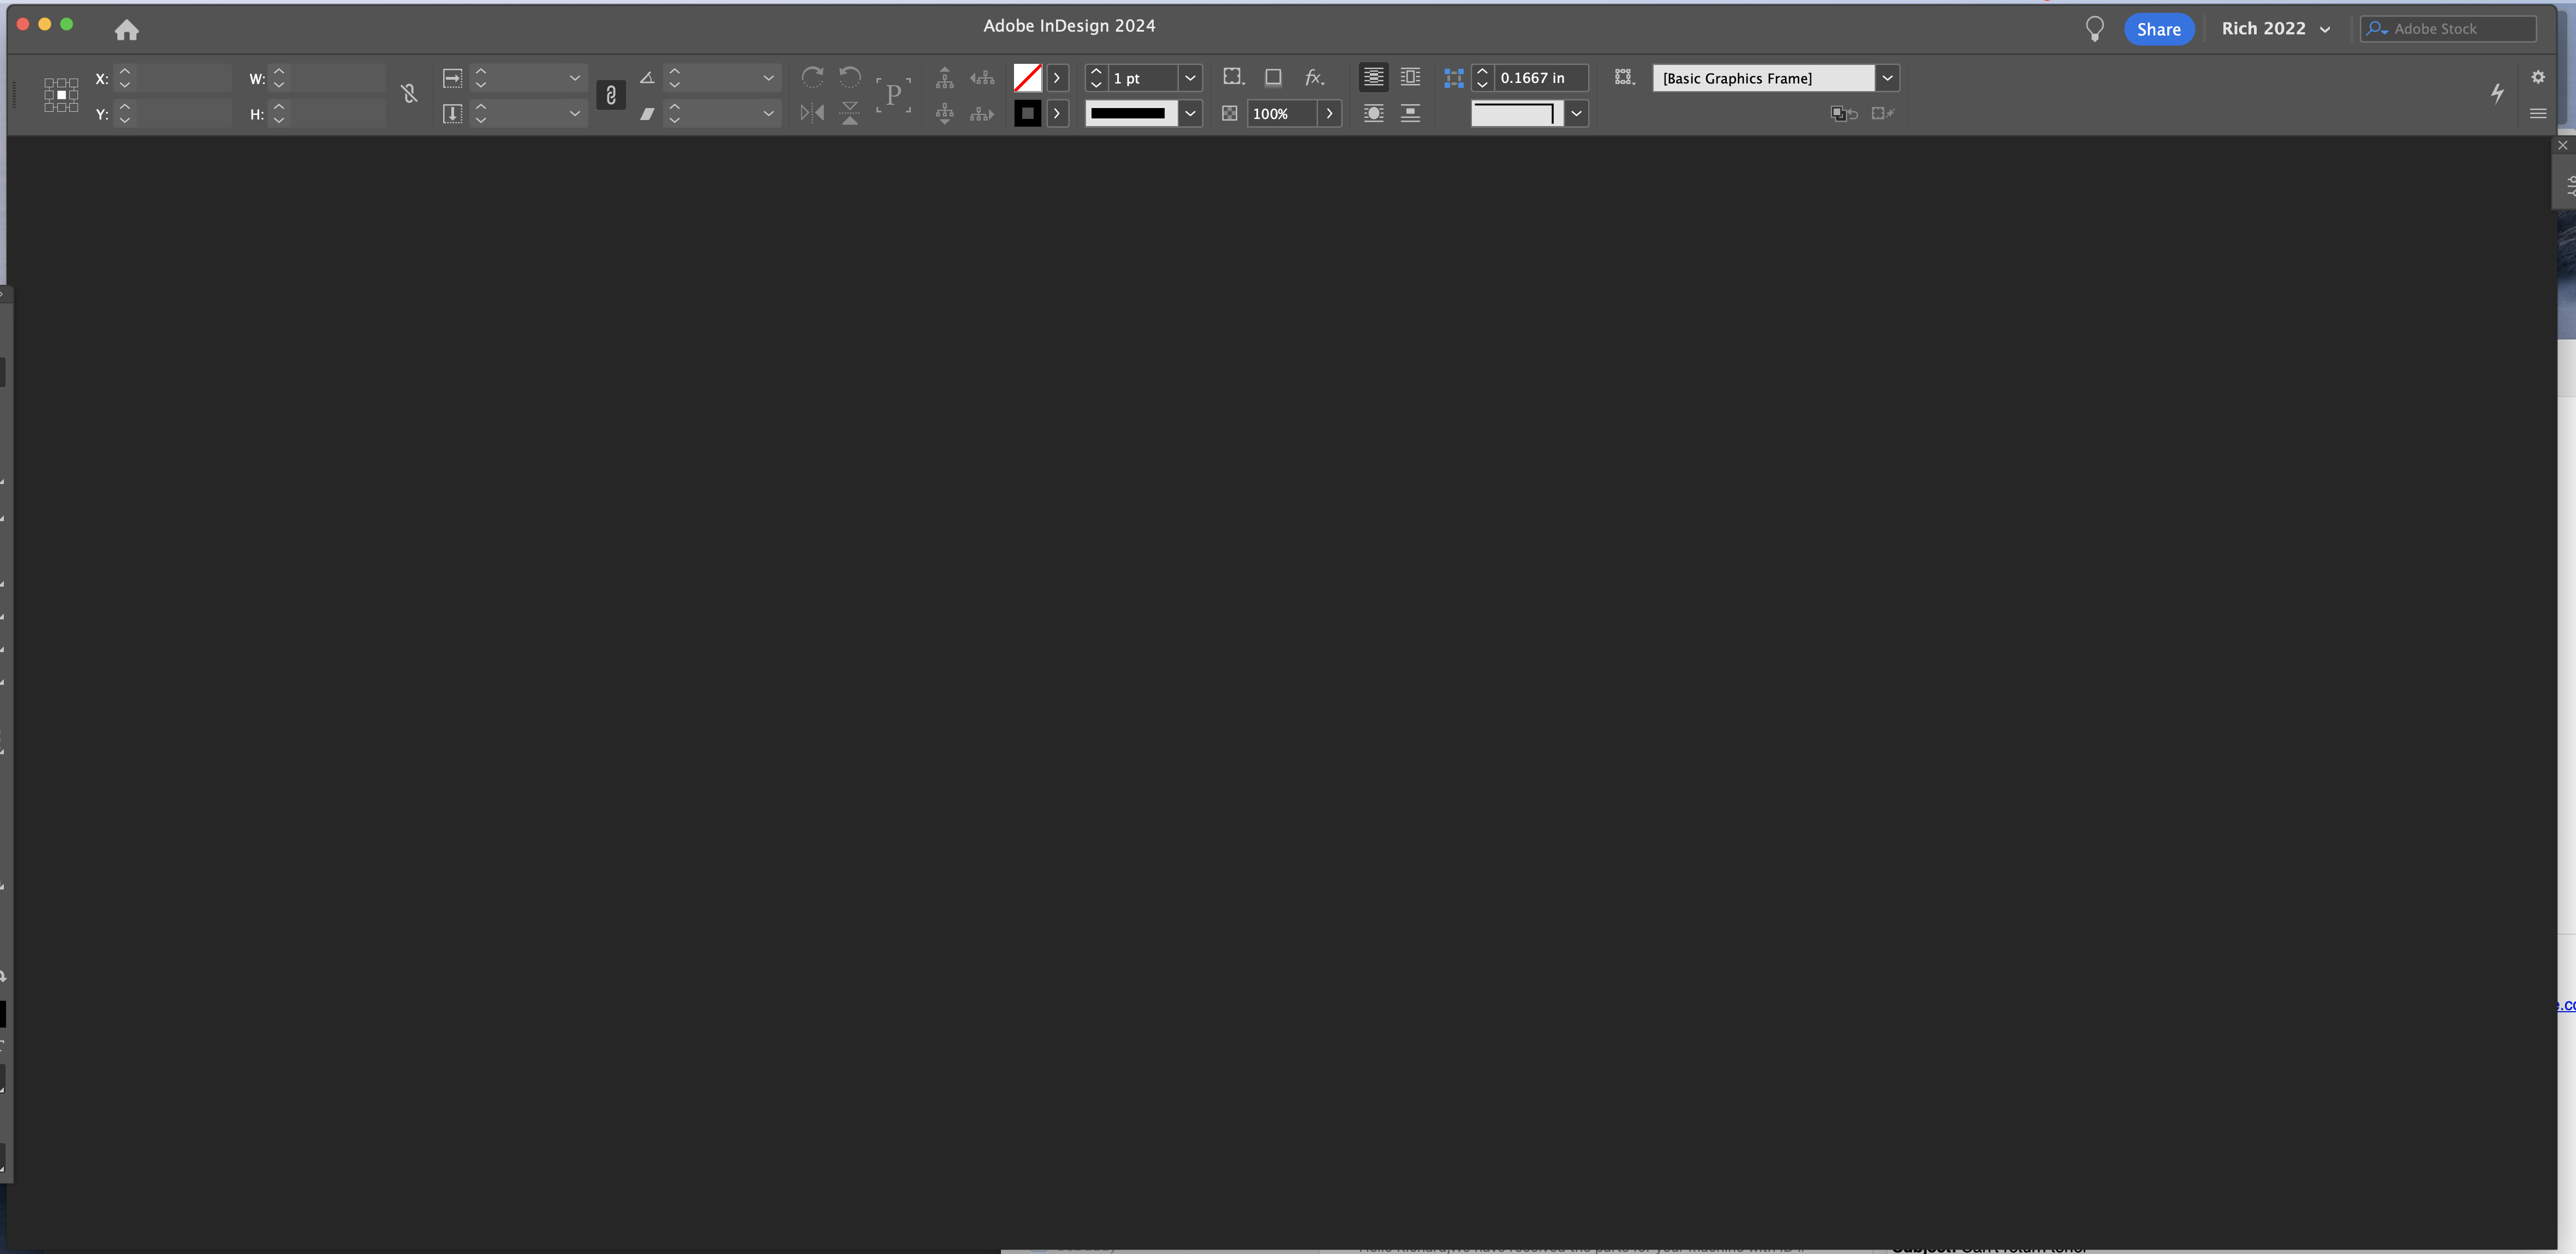The height and width of the screenshot is (1254, 2576).
Task: Open the stroke weight dropdown
Action: coord(1190,77)
